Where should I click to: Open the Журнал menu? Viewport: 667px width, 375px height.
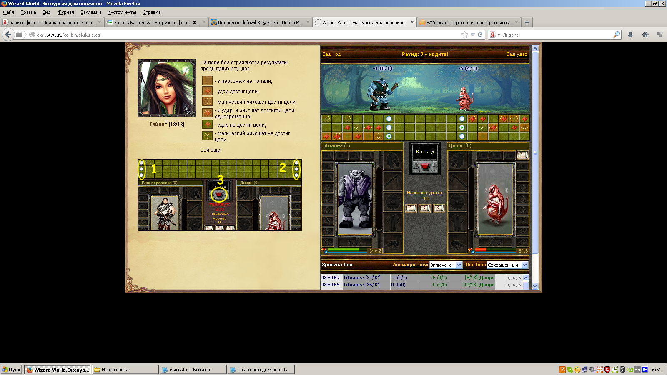65,12
